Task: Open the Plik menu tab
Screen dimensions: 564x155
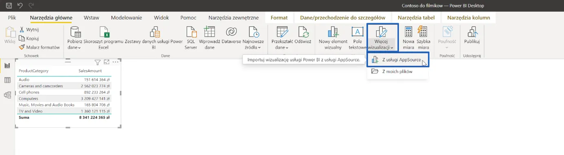Action: click(12, 17)
